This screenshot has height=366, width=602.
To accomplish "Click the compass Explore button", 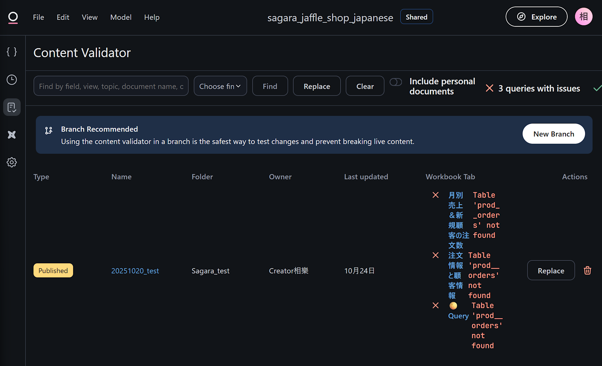I will click(x=536, y=17).
